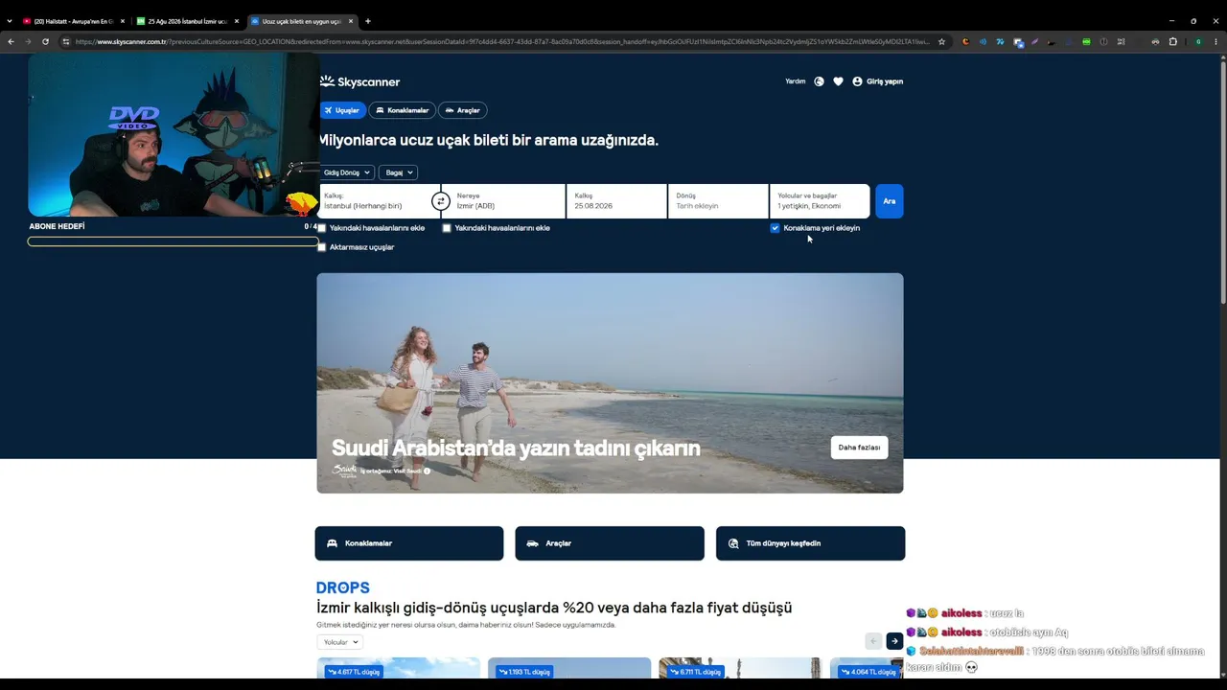Open Yolcular ve bagajlar selector
This screenshot has width=1227, height=690.
coord(820,201)
